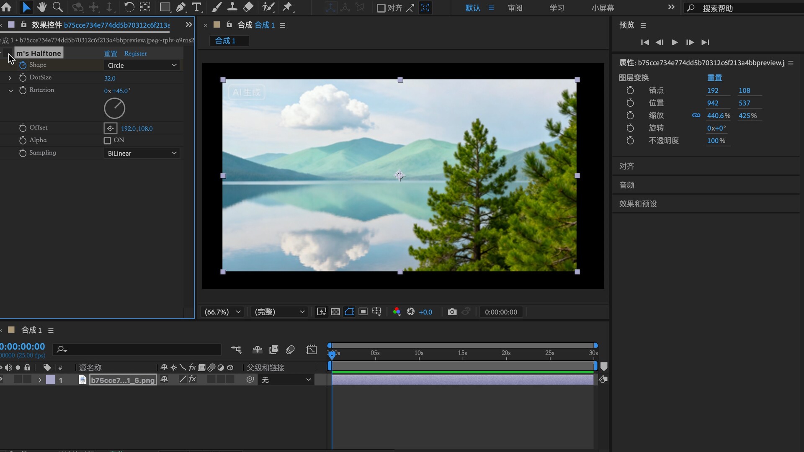Toggle the snapping 对齐 checkbox
804x452 pixels.
pyautogui.click(x=381, y=8)
